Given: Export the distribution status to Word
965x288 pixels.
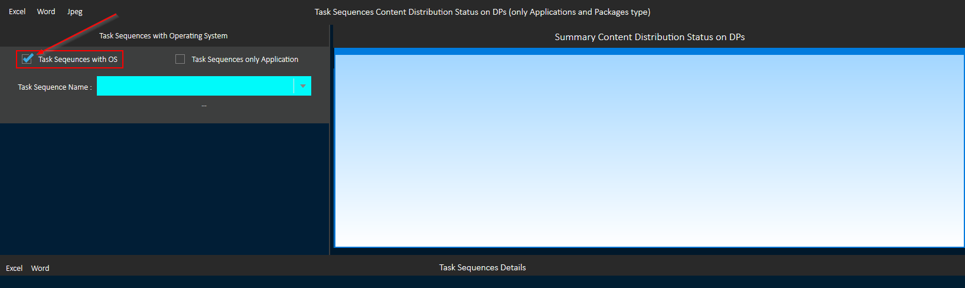Looking at the screenshot, I should [x=46, y=12].
